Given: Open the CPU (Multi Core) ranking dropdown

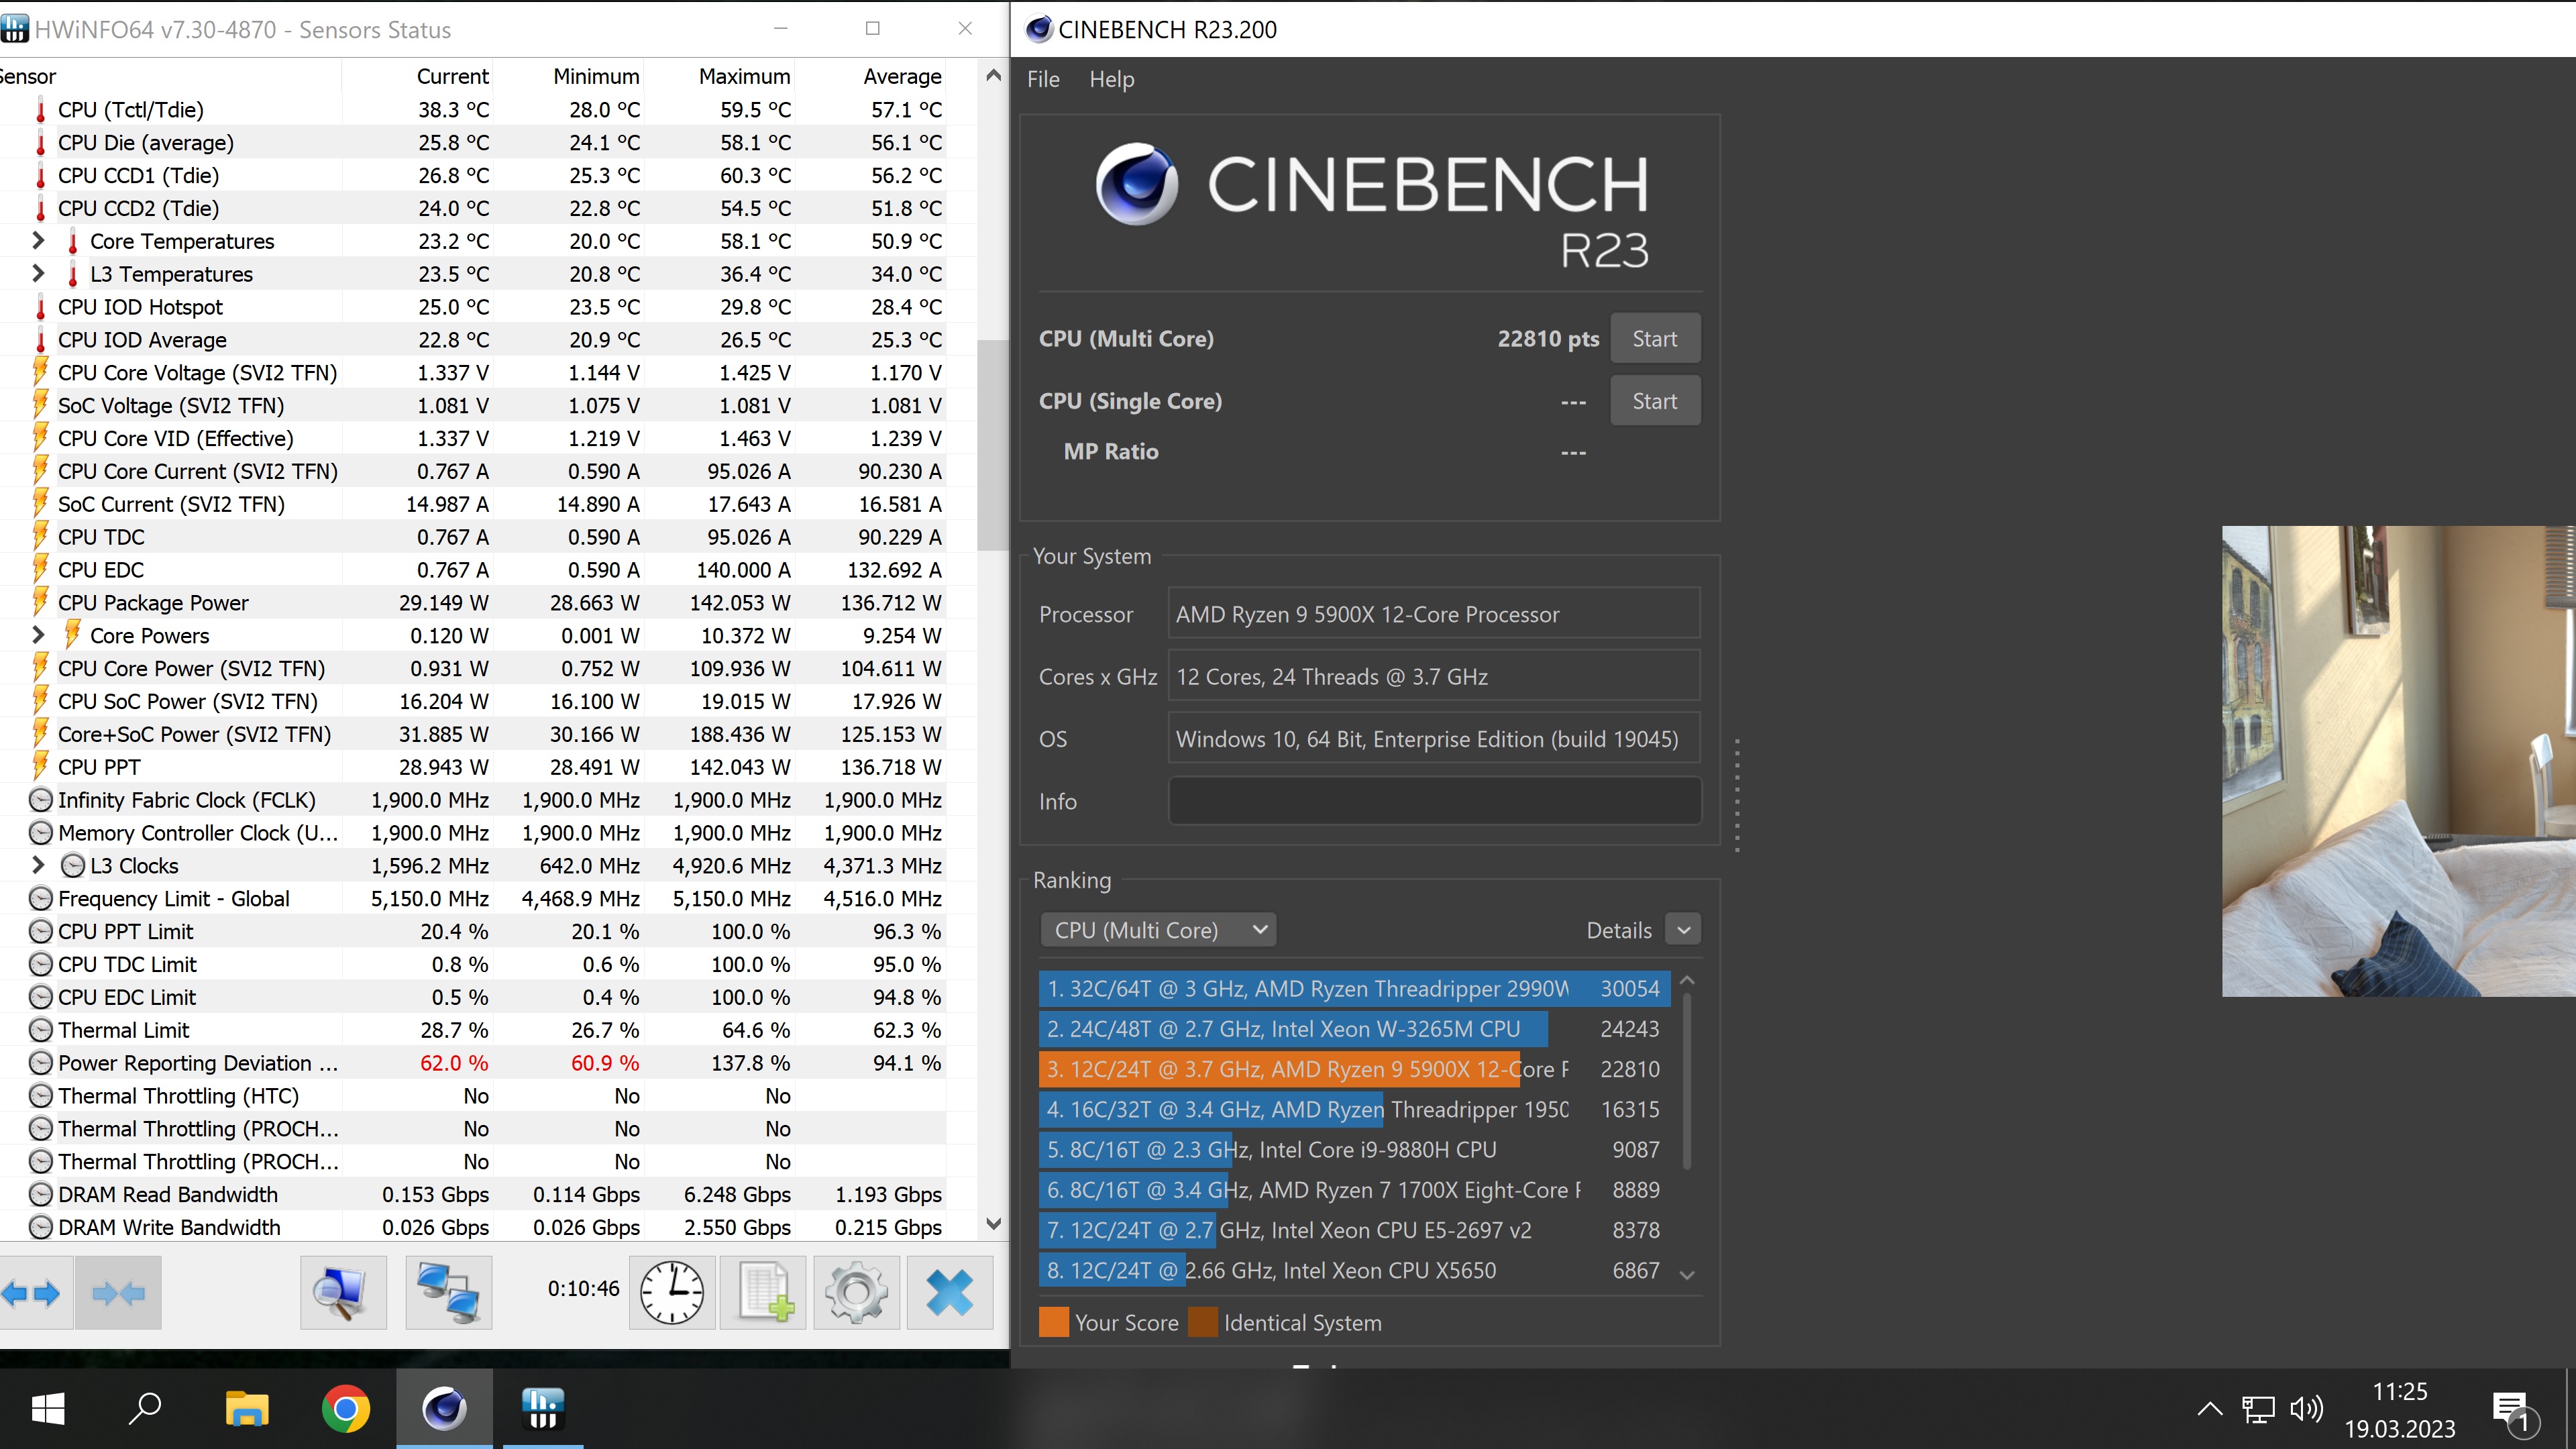Looking at the screenshot, I should coord(1159,930).
